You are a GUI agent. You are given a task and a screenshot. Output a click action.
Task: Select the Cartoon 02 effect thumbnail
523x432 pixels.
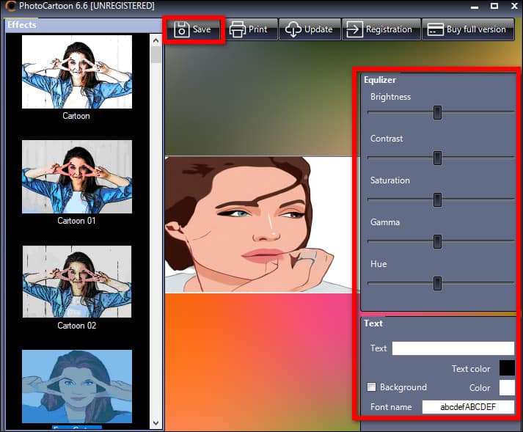click(77, 282)
